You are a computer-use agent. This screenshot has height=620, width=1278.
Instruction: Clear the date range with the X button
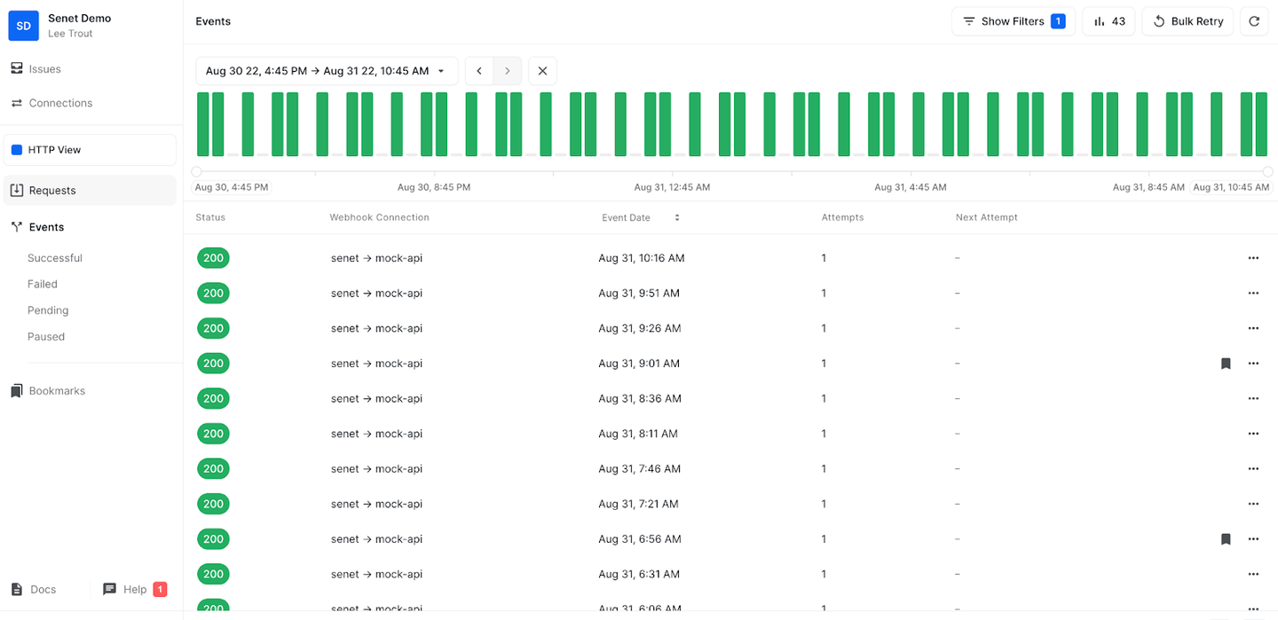542,70
